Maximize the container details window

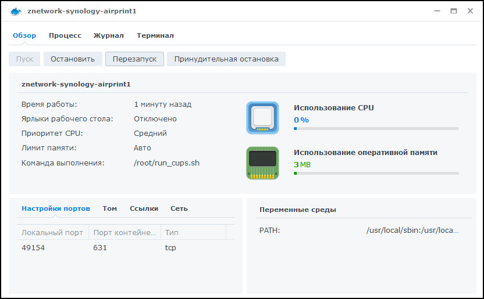click(454, 11)
